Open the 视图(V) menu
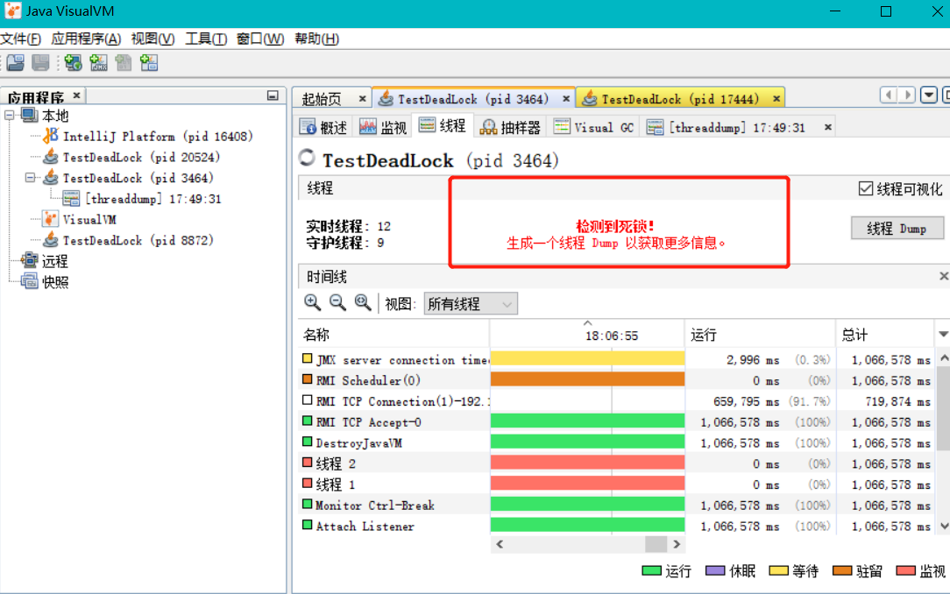 [x=152, y=39]
